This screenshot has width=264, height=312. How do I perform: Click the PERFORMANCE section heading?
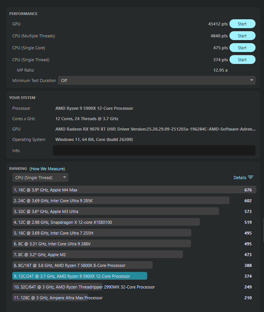(x=23, y=14)
